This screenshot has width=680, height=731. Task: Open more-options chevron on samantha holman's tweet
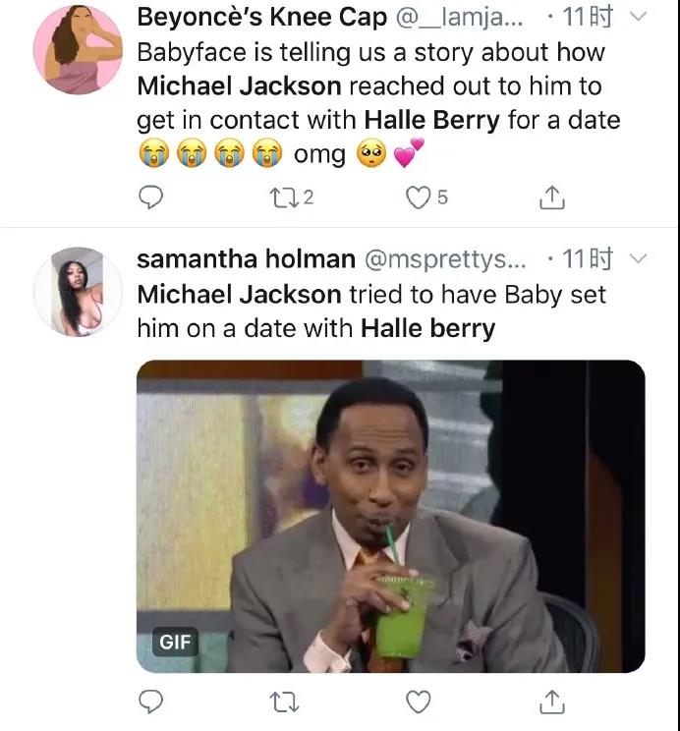tap(637, 258)
